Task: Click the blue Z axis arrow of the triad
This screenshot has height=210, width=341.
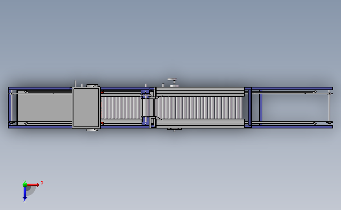Action: [25, 193]
